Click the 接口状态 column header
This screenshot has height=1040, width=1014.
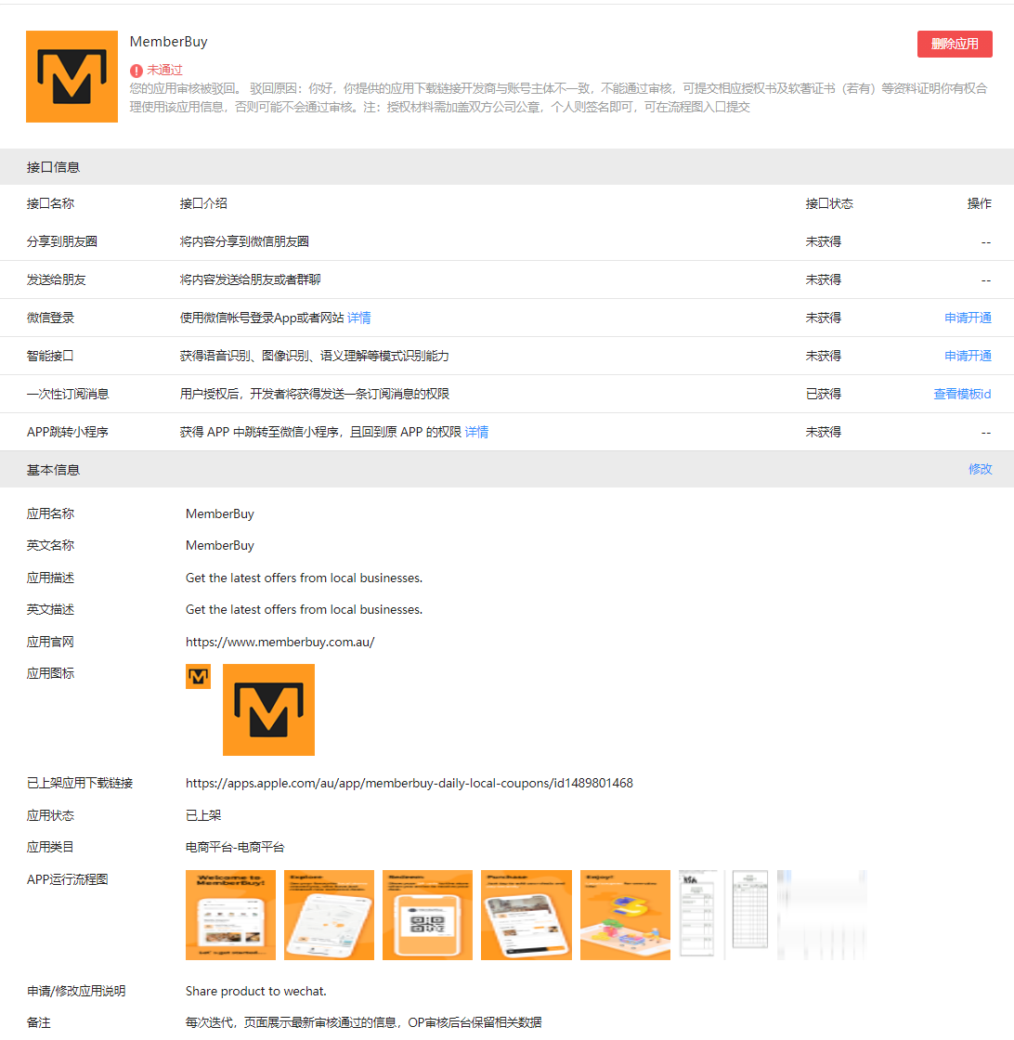[x=829, y=203]
